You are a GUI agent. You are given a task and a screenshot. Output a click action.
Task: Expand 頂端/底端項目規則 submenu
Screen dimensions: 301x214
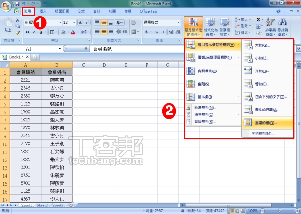(x=213, y=57)
